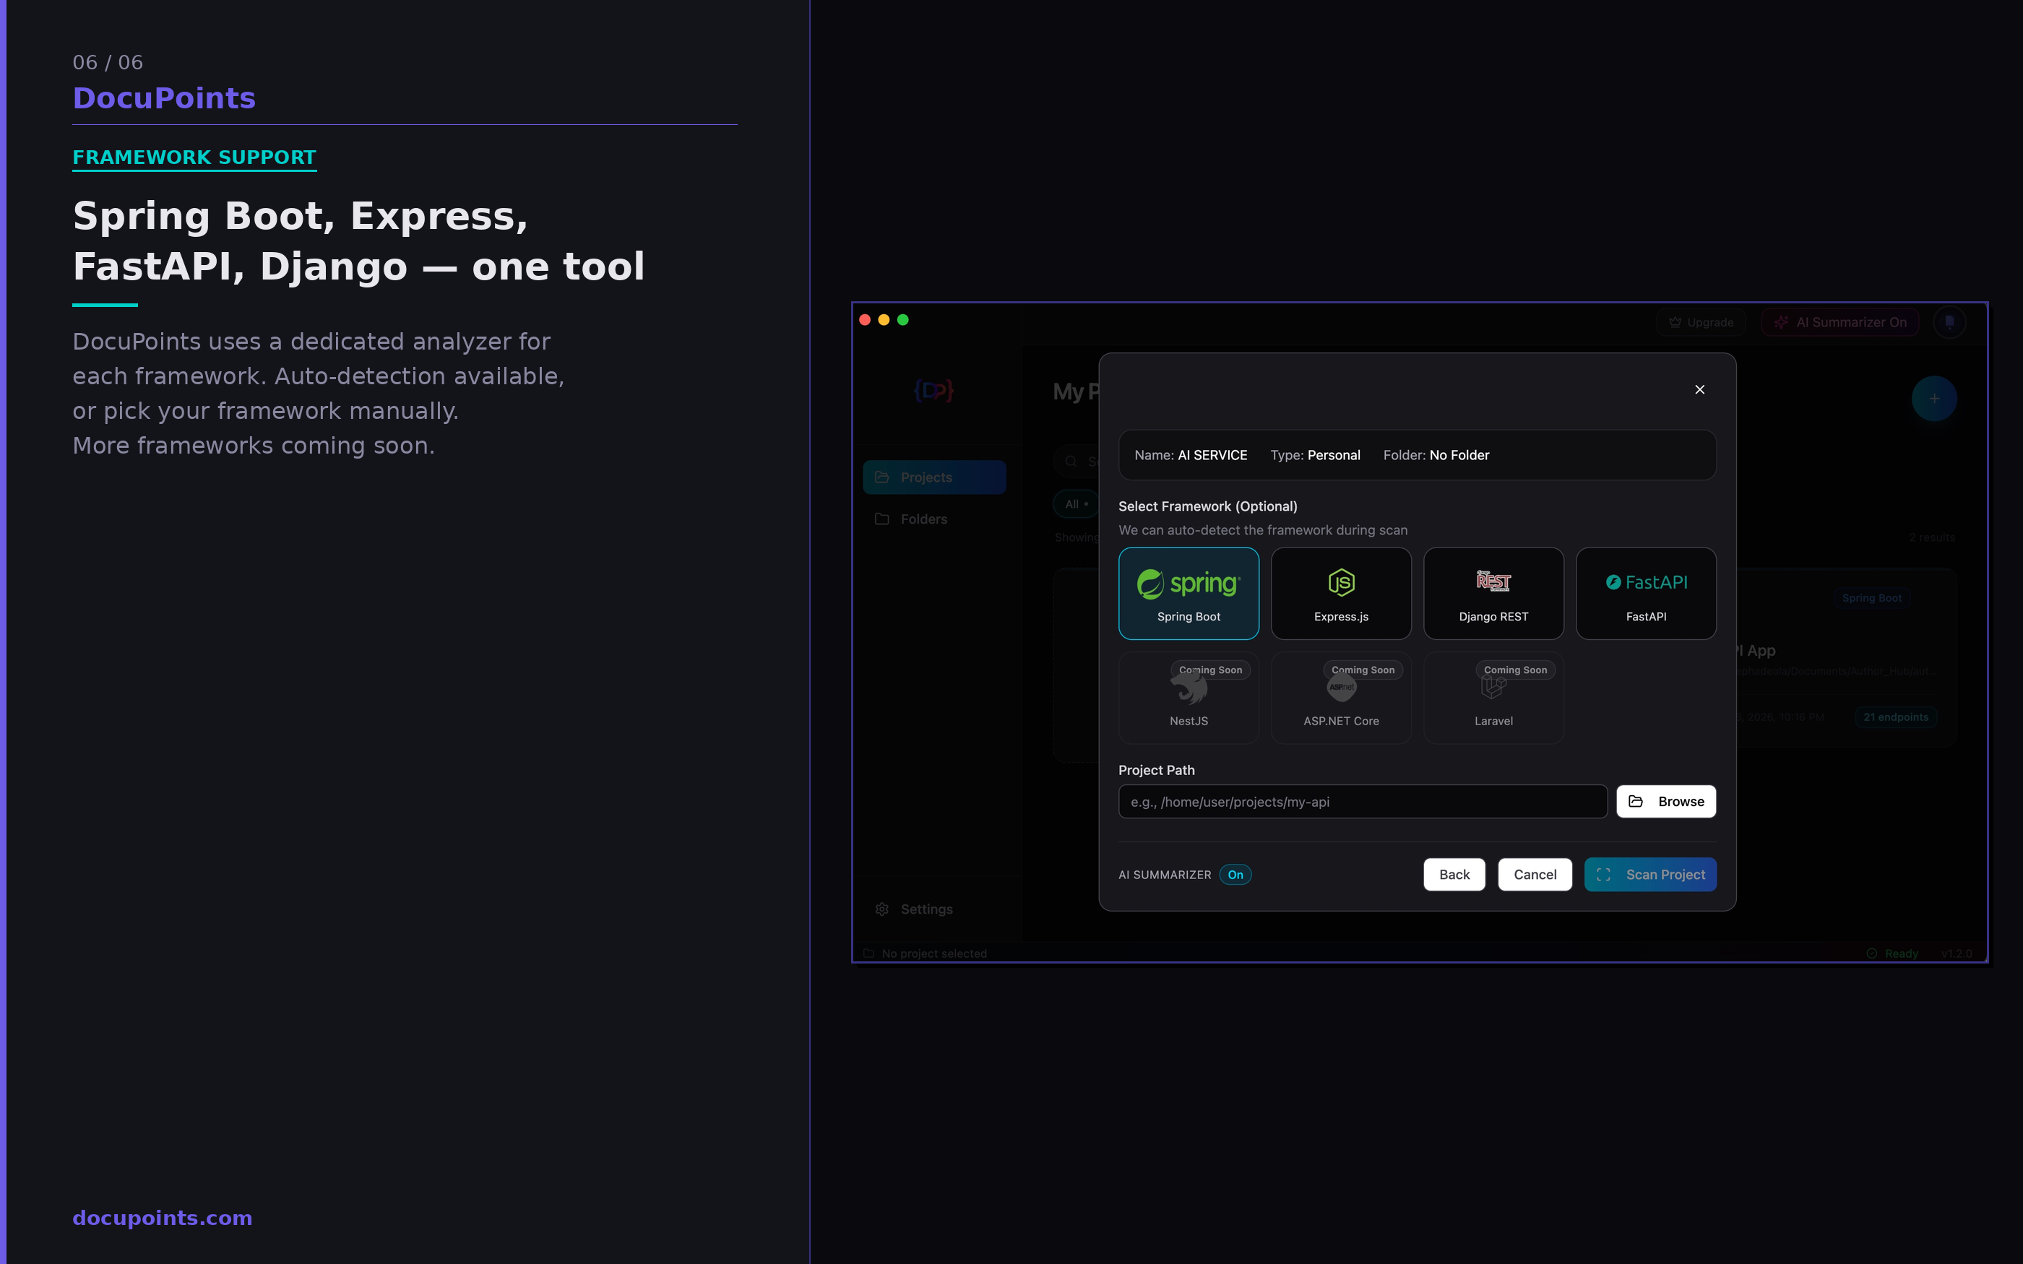Screen dimensions: 2023x1264
Task: Click the 21 endpoints badge
Action: click(1895, 717)
